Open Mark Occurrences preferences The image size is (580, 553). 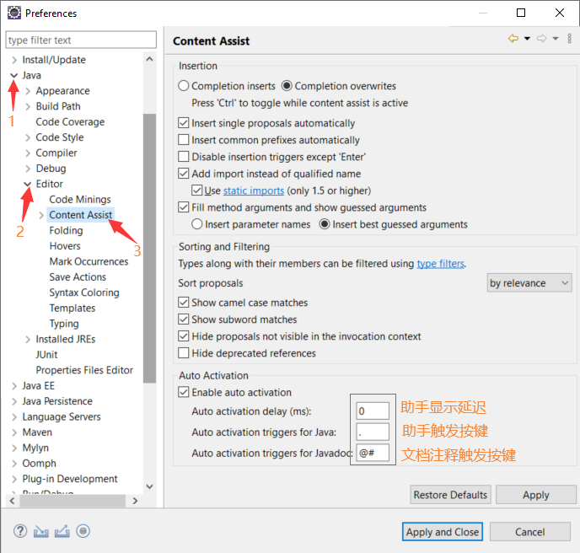[x=89, y=261]
